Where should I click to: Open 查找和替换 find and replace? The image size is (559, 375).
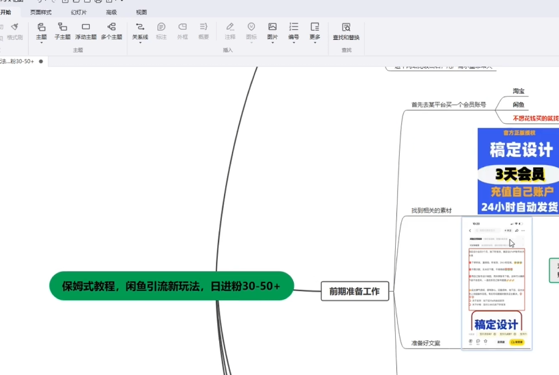[x=346, y=28]
